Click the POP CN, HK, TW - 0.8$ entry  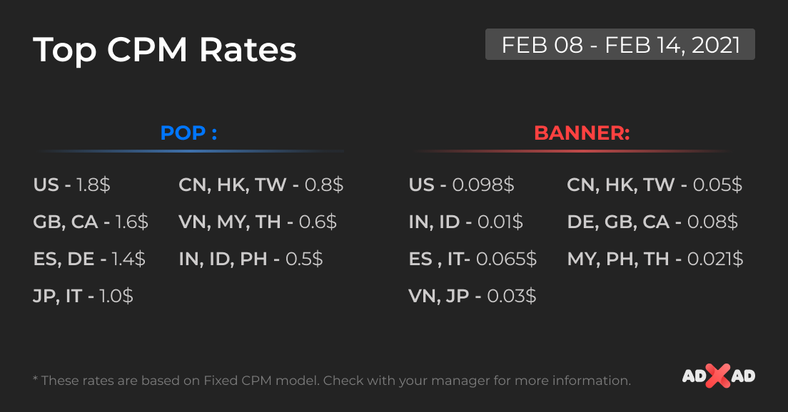(261, 185)
